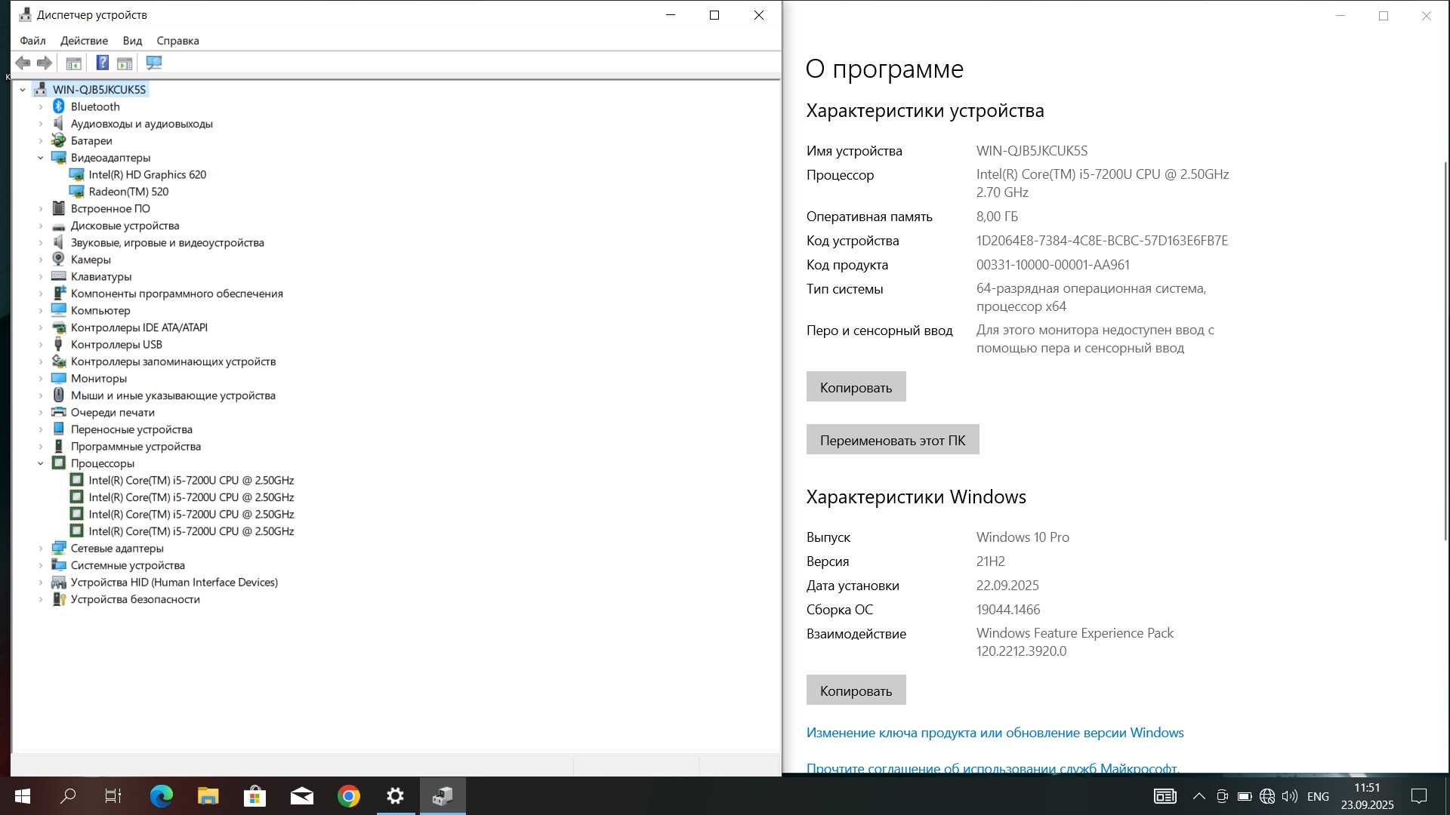
Task: Click Переименовать этот ПК button
Action: click(x=893, y=440)
